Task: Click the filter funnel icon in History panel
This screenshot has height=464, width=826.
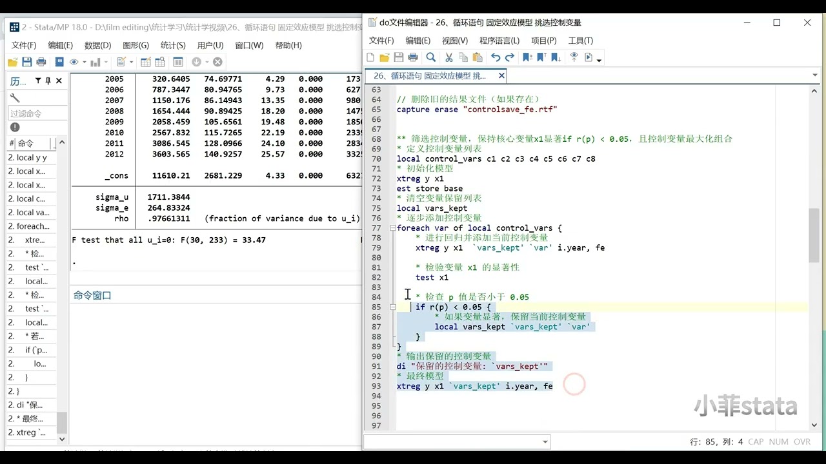Action: coord(38,81)
